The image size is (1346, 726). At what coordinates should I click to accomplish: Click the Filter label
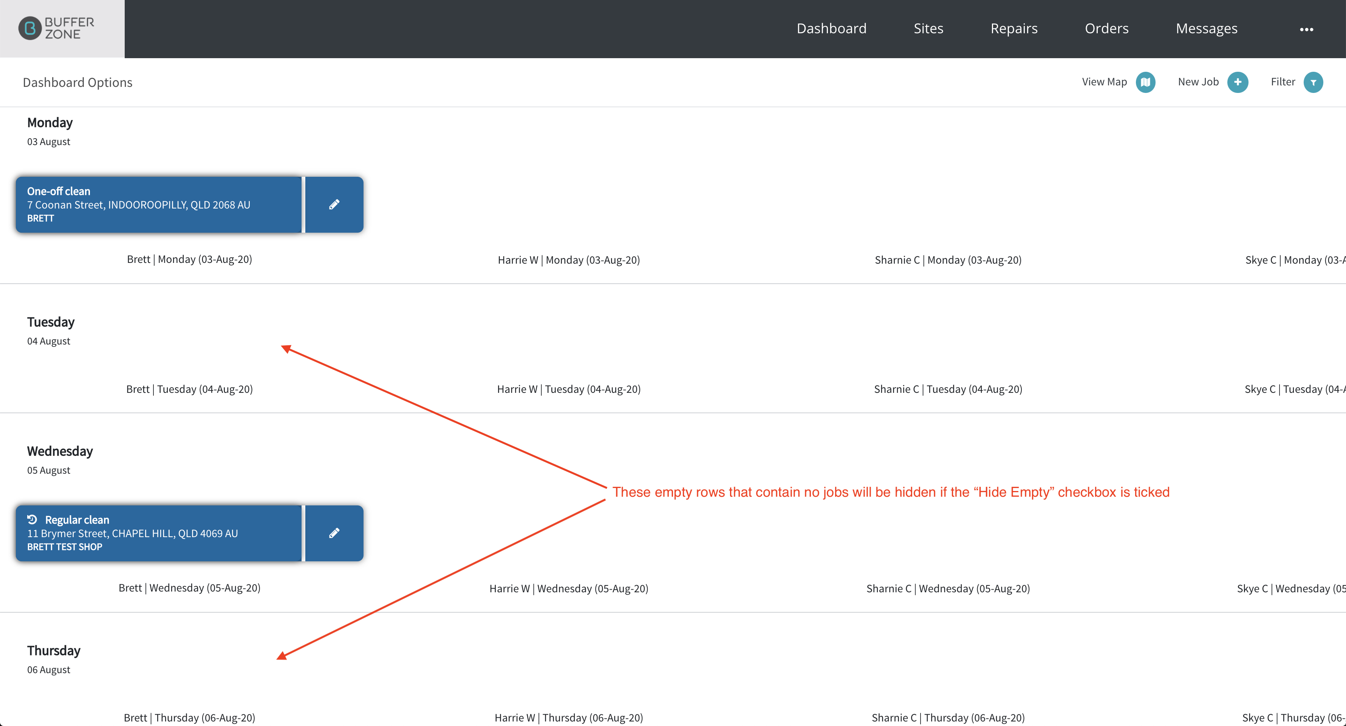(1283, 82)
